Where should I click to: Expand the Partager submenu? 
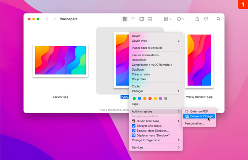tap(156, 91)
